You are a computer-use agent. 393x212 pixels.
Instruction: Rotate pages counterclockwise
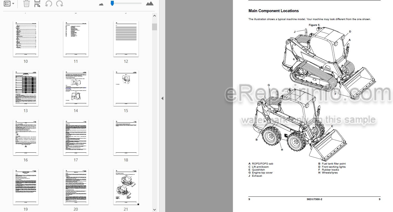[x=49, y=4]
